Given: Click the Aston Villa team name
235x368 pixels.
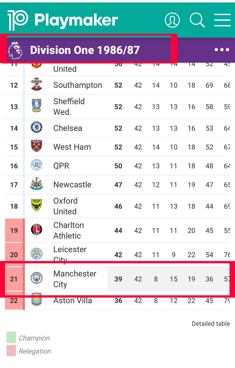Looking at the screenshot, I should point(73,301).
